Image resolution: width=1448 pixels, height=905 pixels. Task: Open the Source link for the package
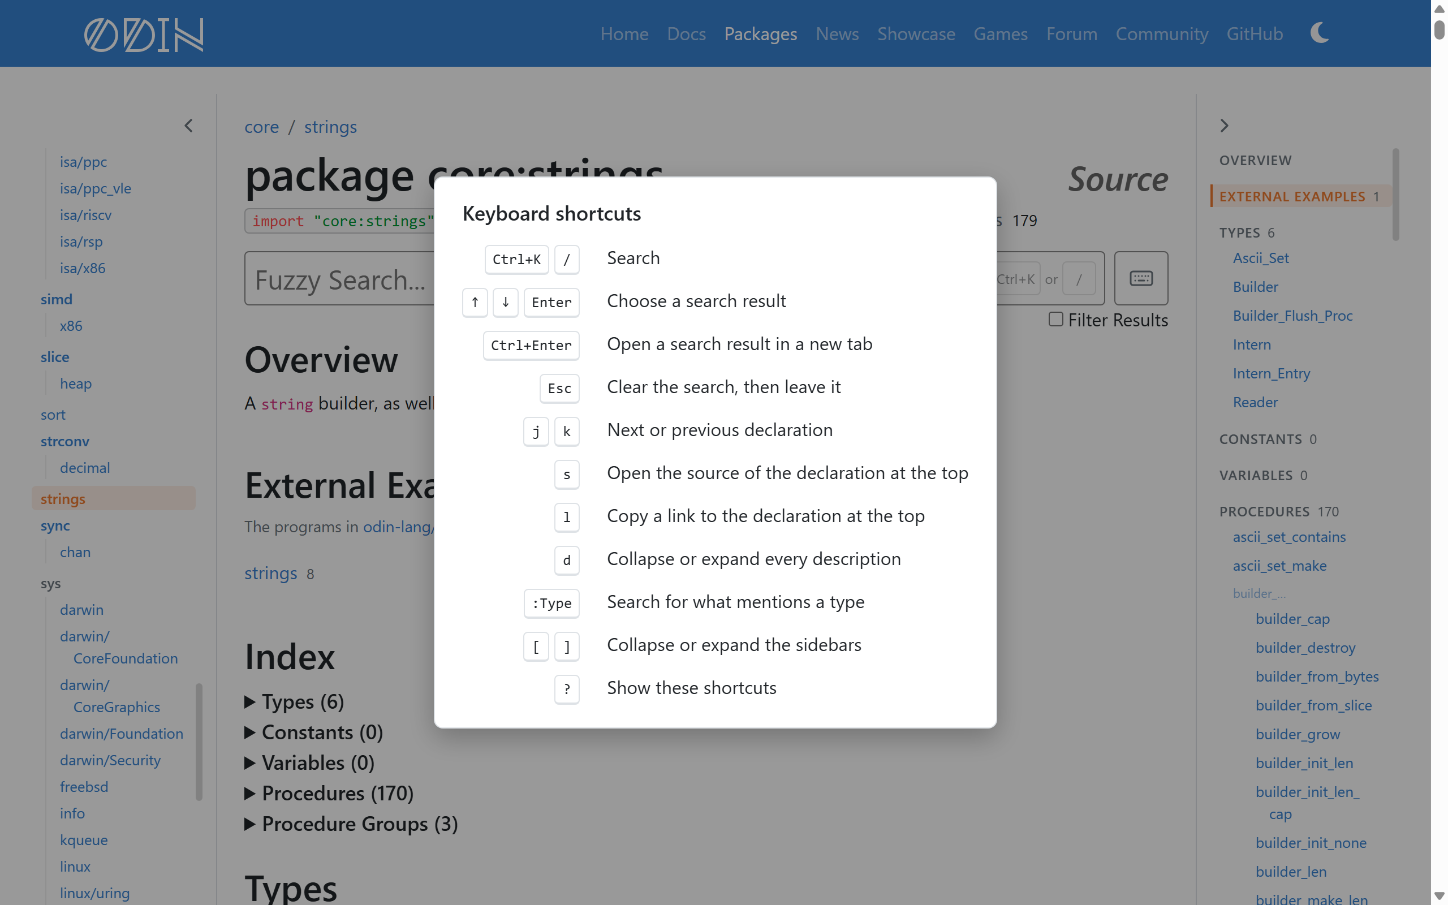1118,179
